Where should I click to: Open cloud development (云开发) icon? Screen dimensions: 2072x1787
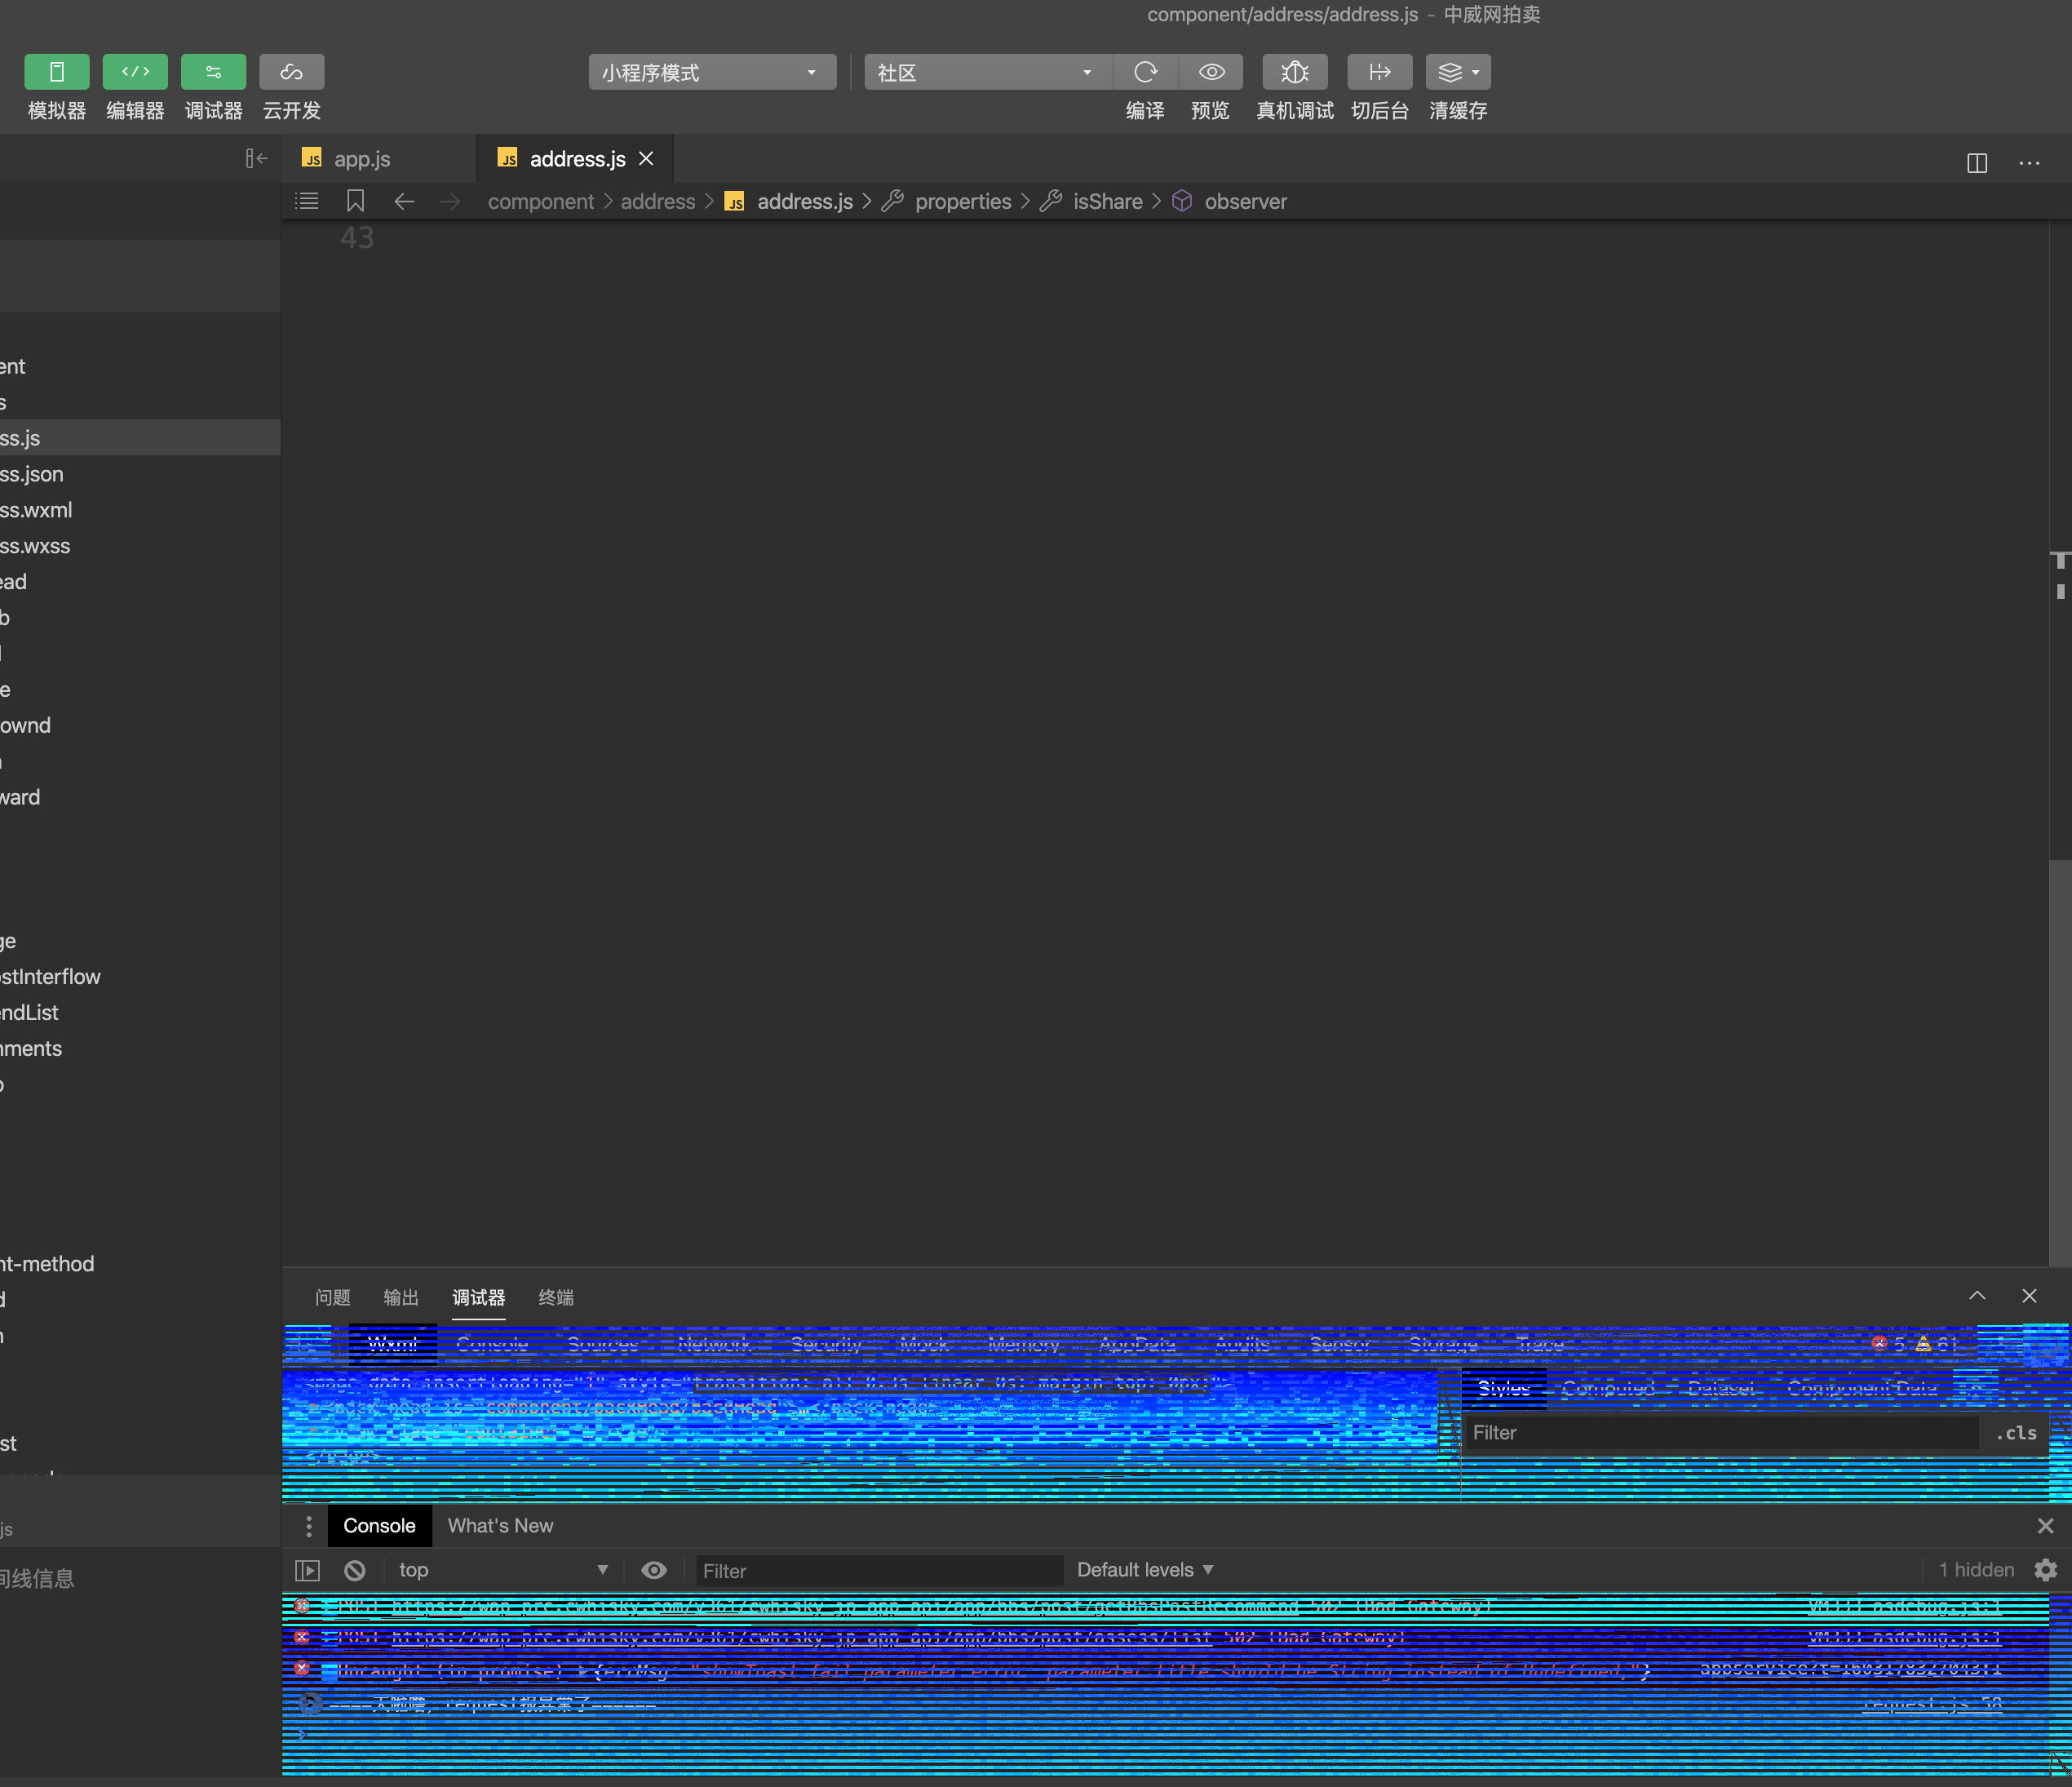point(291,72)
